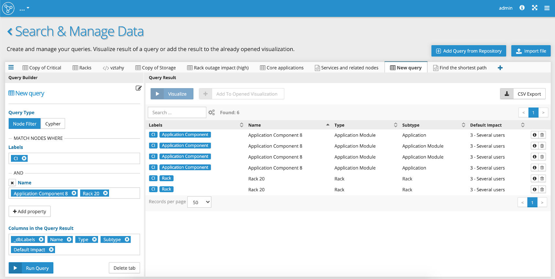This screenshot has width=555, height=279.
Task: Remove Rack 20 name filter
Action: (105, 193)
